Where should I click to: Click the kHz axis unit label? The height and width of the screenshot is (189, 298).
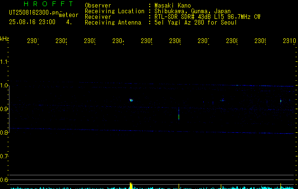coord(5,39)
